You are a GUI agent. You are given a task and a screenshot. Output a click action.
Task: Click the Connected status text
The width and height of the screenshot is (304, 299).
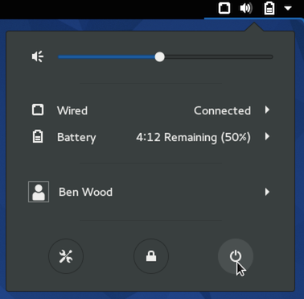222,110
